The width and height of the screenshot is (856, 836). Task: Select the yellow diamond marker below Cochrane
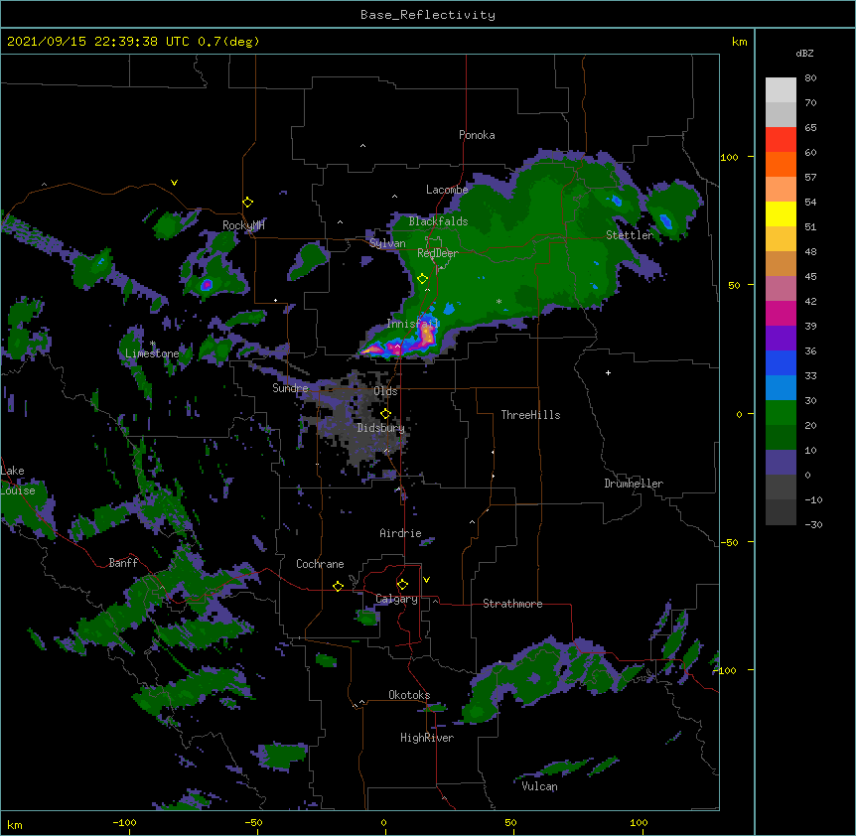tap(338, 586)
